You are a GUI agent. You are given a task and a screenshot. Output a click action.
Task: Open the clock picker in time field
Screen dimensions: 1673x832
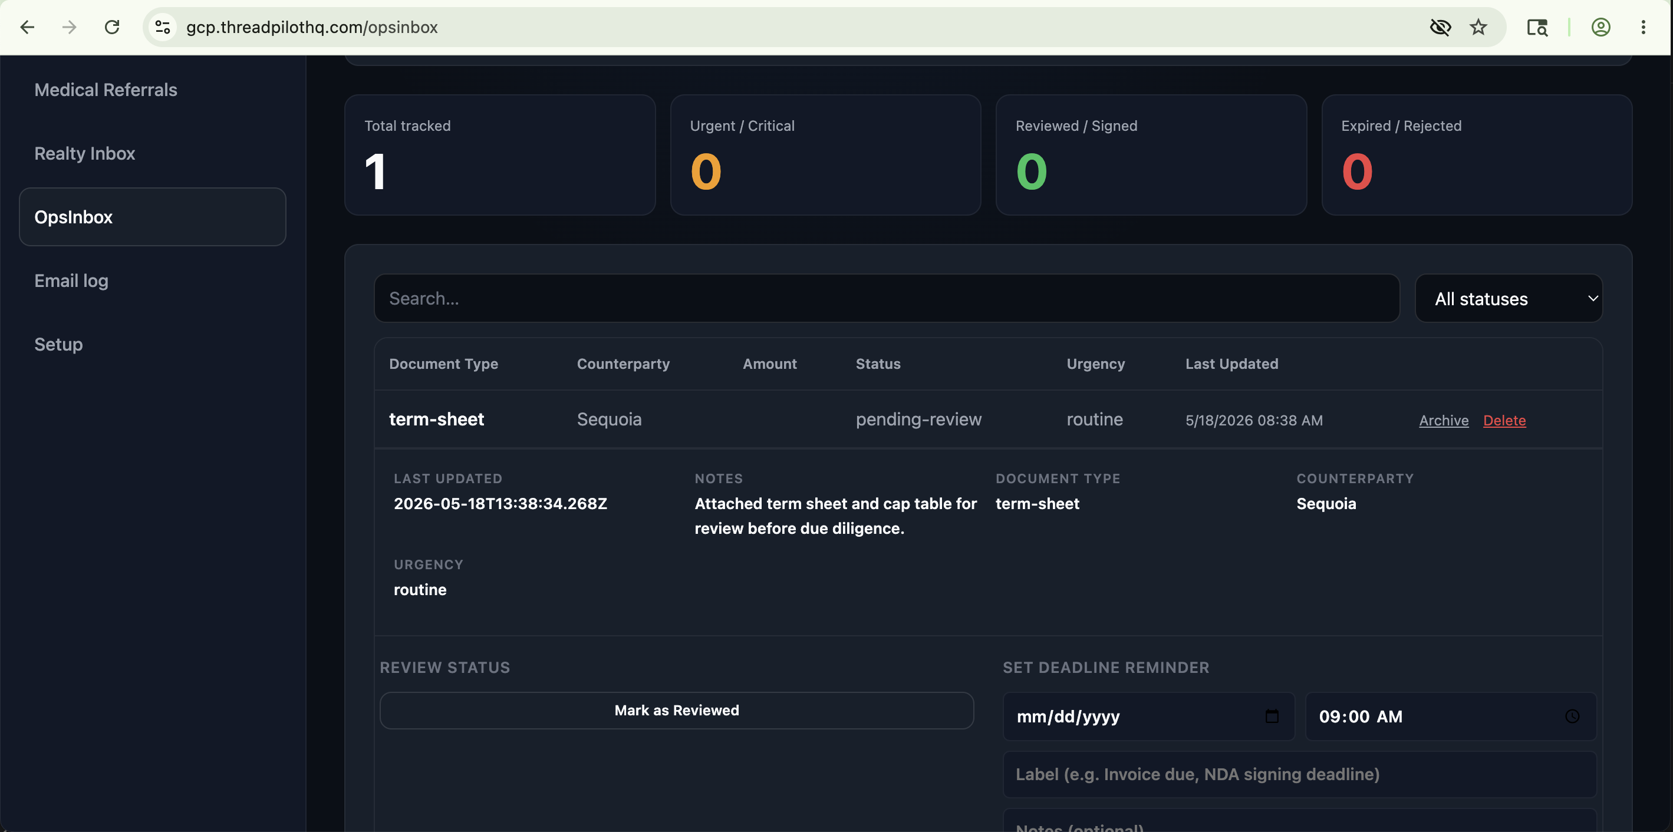1572,716
